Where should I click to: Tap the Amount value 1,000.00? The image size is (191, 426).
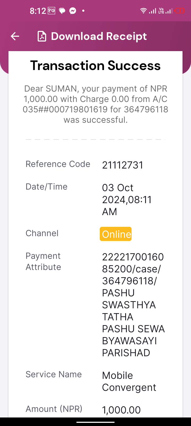point(121,410)
